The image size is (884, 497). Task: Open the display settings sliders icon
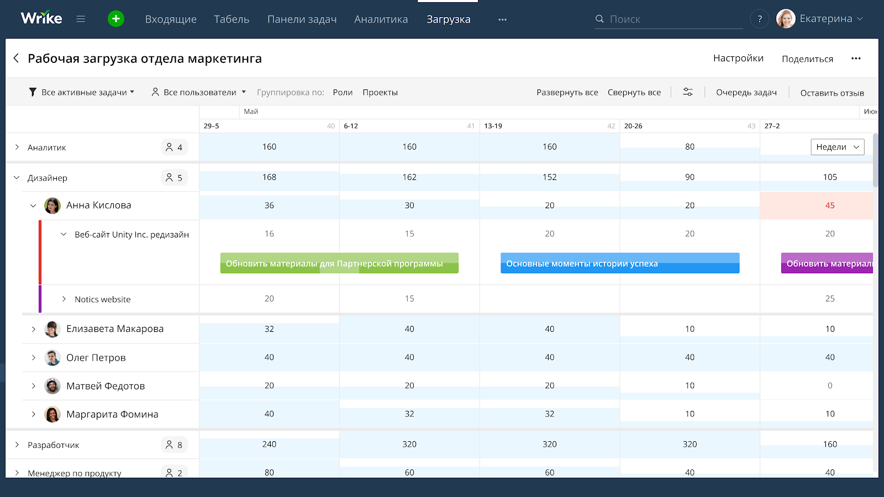(688, 92)
